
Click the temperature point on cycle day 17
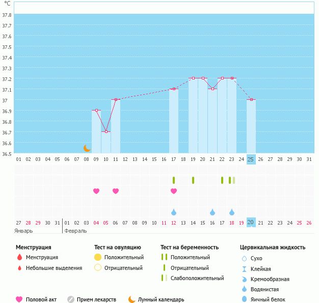(x=174, y=89)
